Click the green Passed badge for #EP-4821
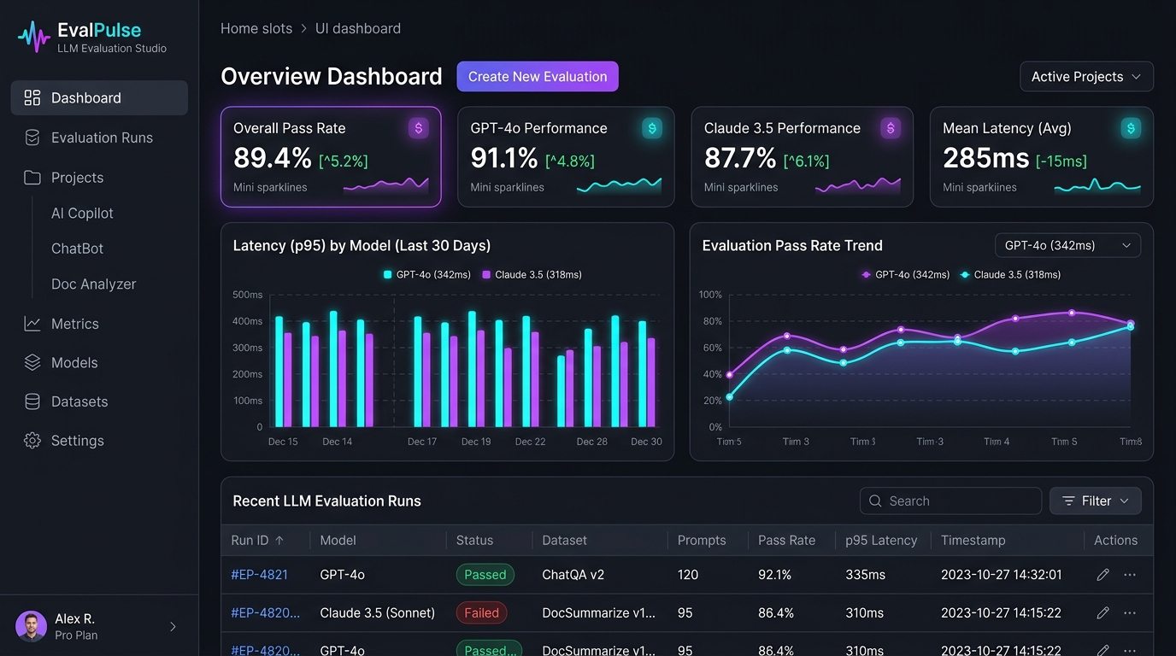Screen dimensions: 1176x656 [485, 575]
